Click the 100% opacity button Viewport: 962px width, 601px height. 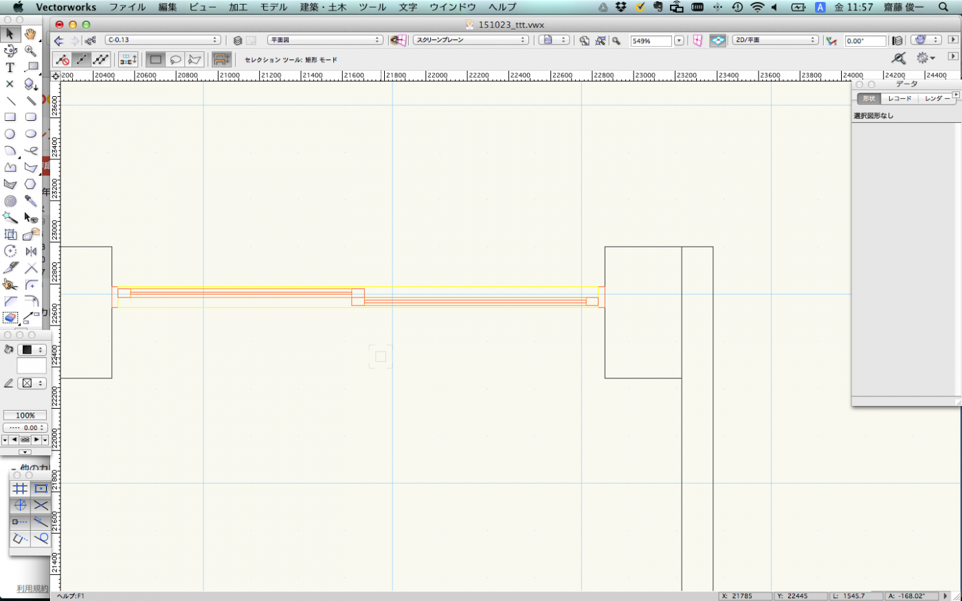click(x=25, y=416)
